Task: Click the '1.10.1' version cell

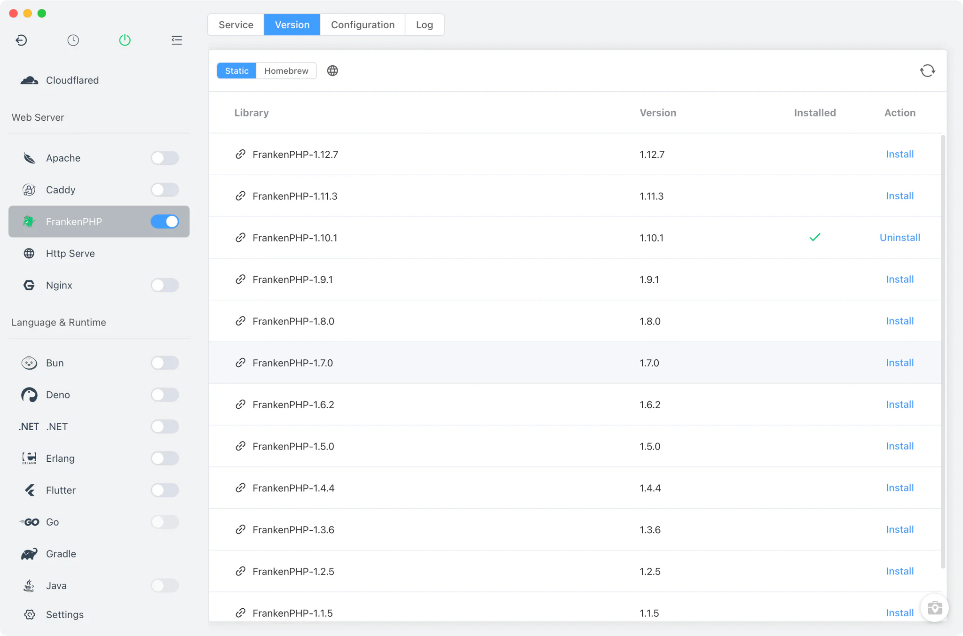Action: (x=651, y=238)
